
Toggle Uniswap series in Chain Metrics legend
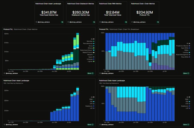click(90, 59)
